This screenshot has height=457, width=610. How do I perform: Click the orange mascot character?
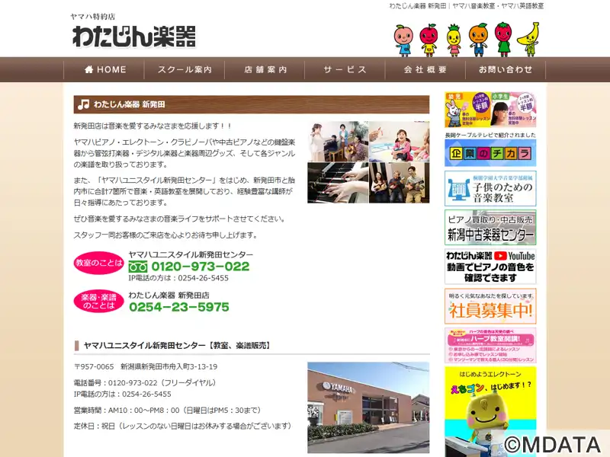point(478,40)
